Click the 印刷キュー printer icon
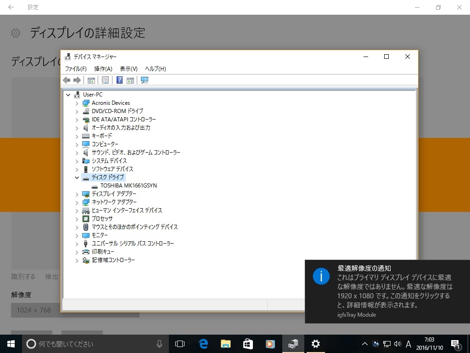470x353 pixels. 86,252
